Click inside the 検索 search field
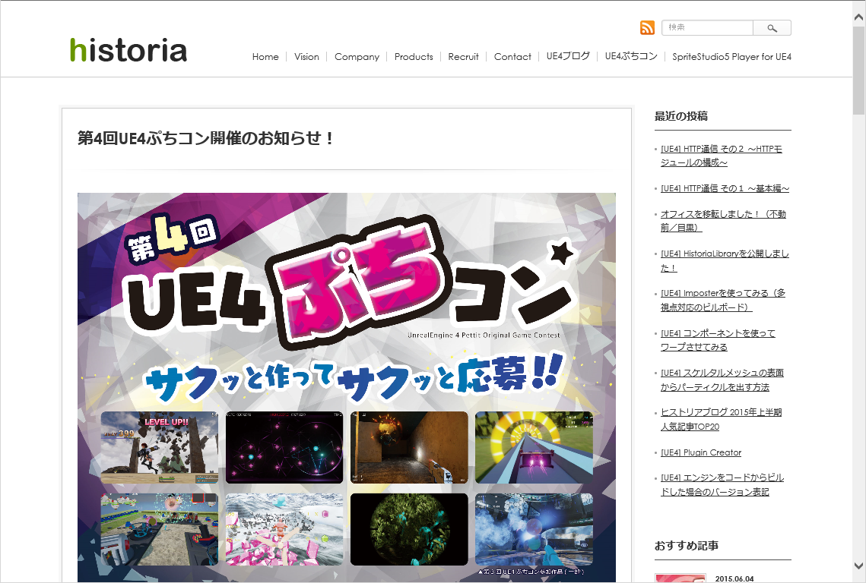The width and height of the screenshot is (866, 583). (707, 27)
